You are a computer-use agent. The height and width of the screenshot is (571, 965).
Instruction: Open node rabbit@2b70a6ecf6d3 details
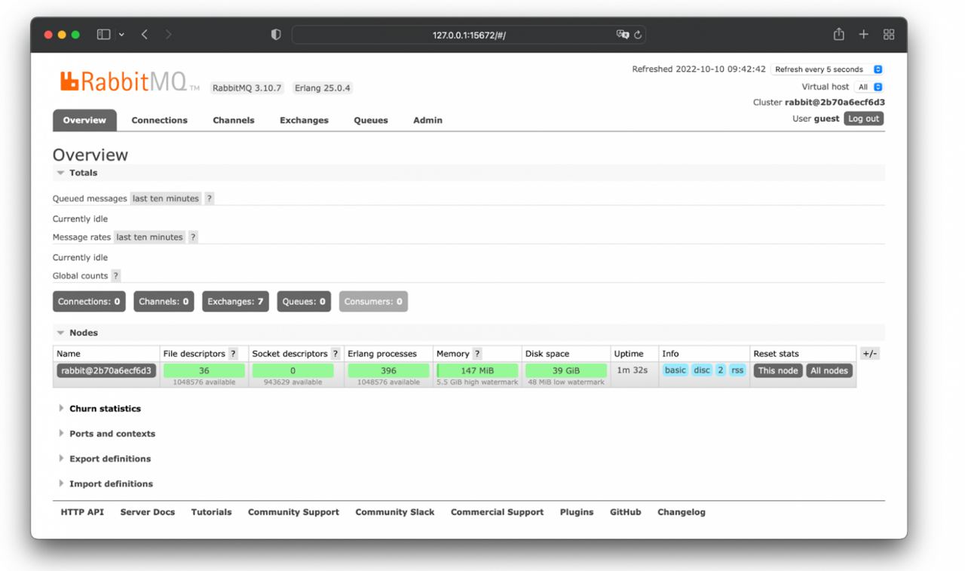(106, 370)
